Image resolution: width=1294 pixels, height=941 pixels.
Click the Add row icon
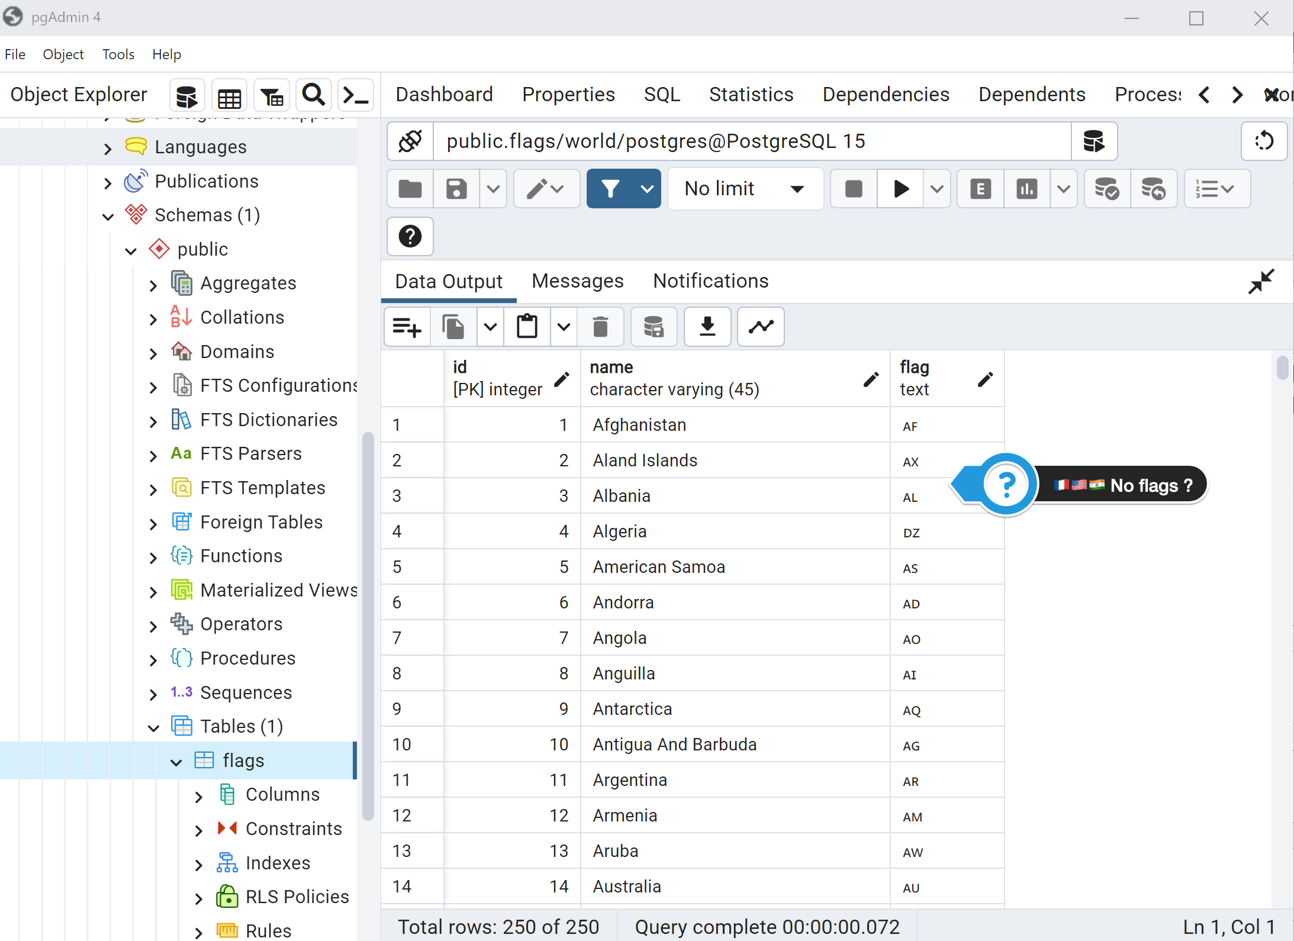tap(407, 327)
